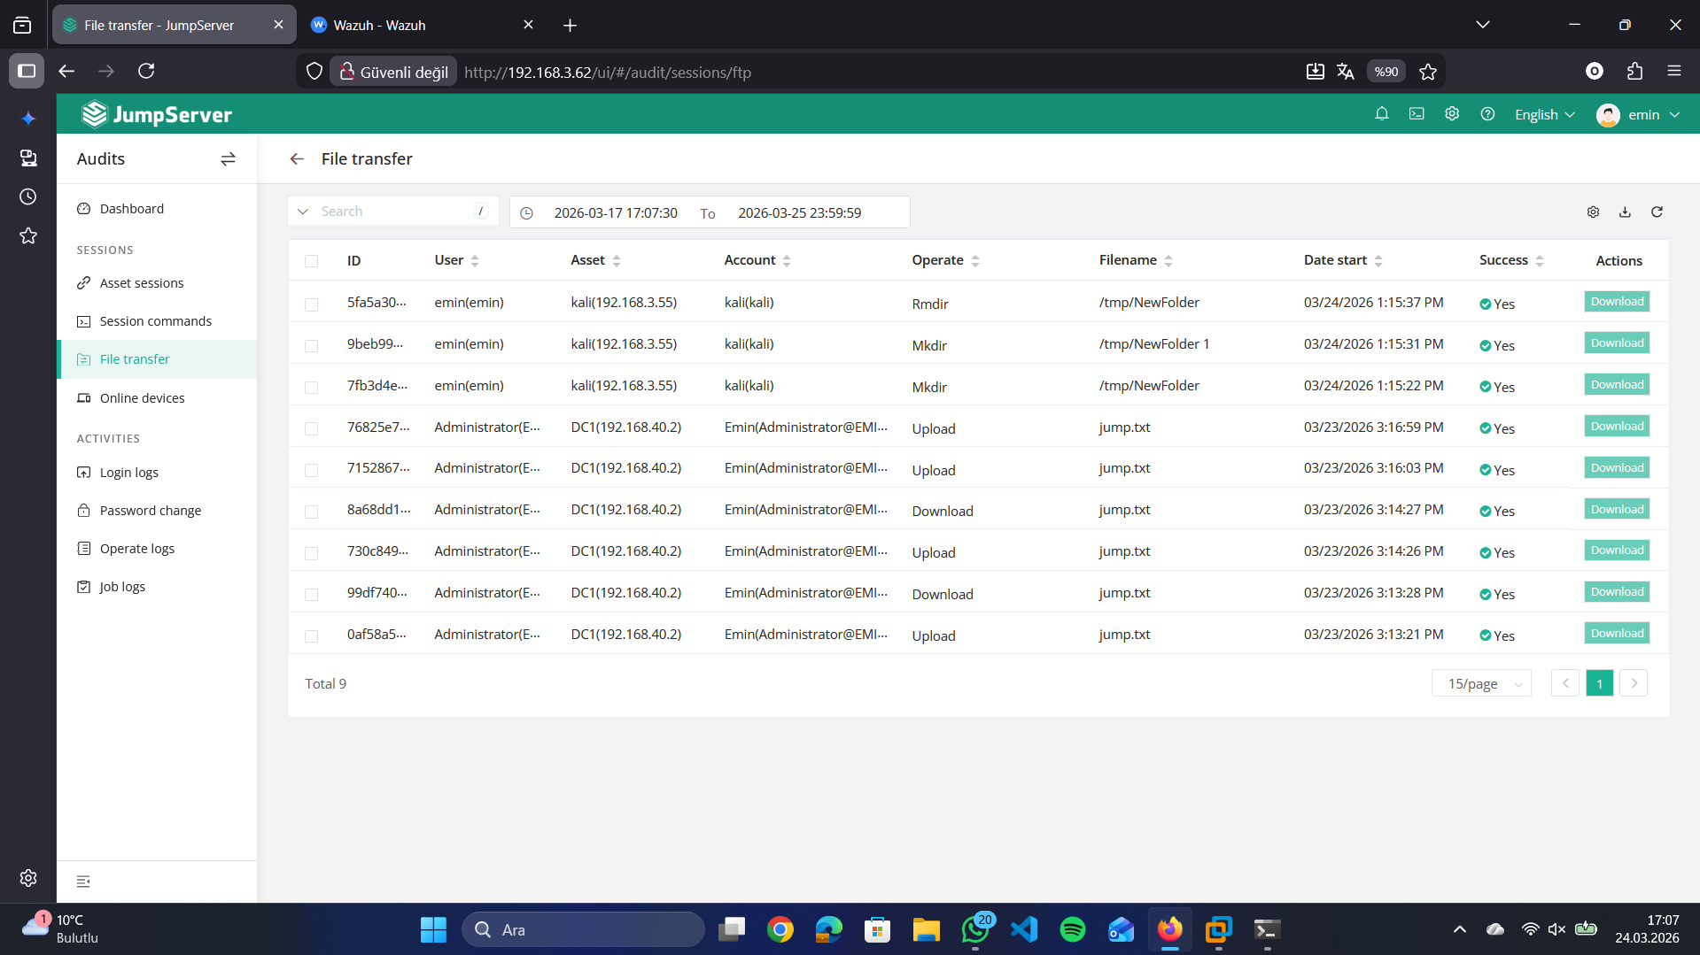
Task: Open Session commands in sidebar
Action: coord(157,321)
